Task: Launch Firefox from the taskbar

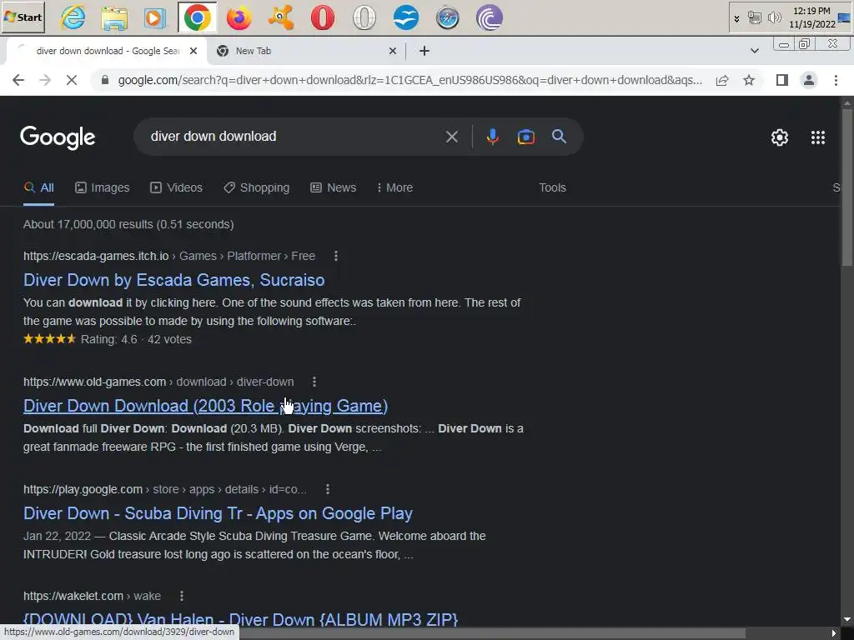Action: tap(239, 17)
